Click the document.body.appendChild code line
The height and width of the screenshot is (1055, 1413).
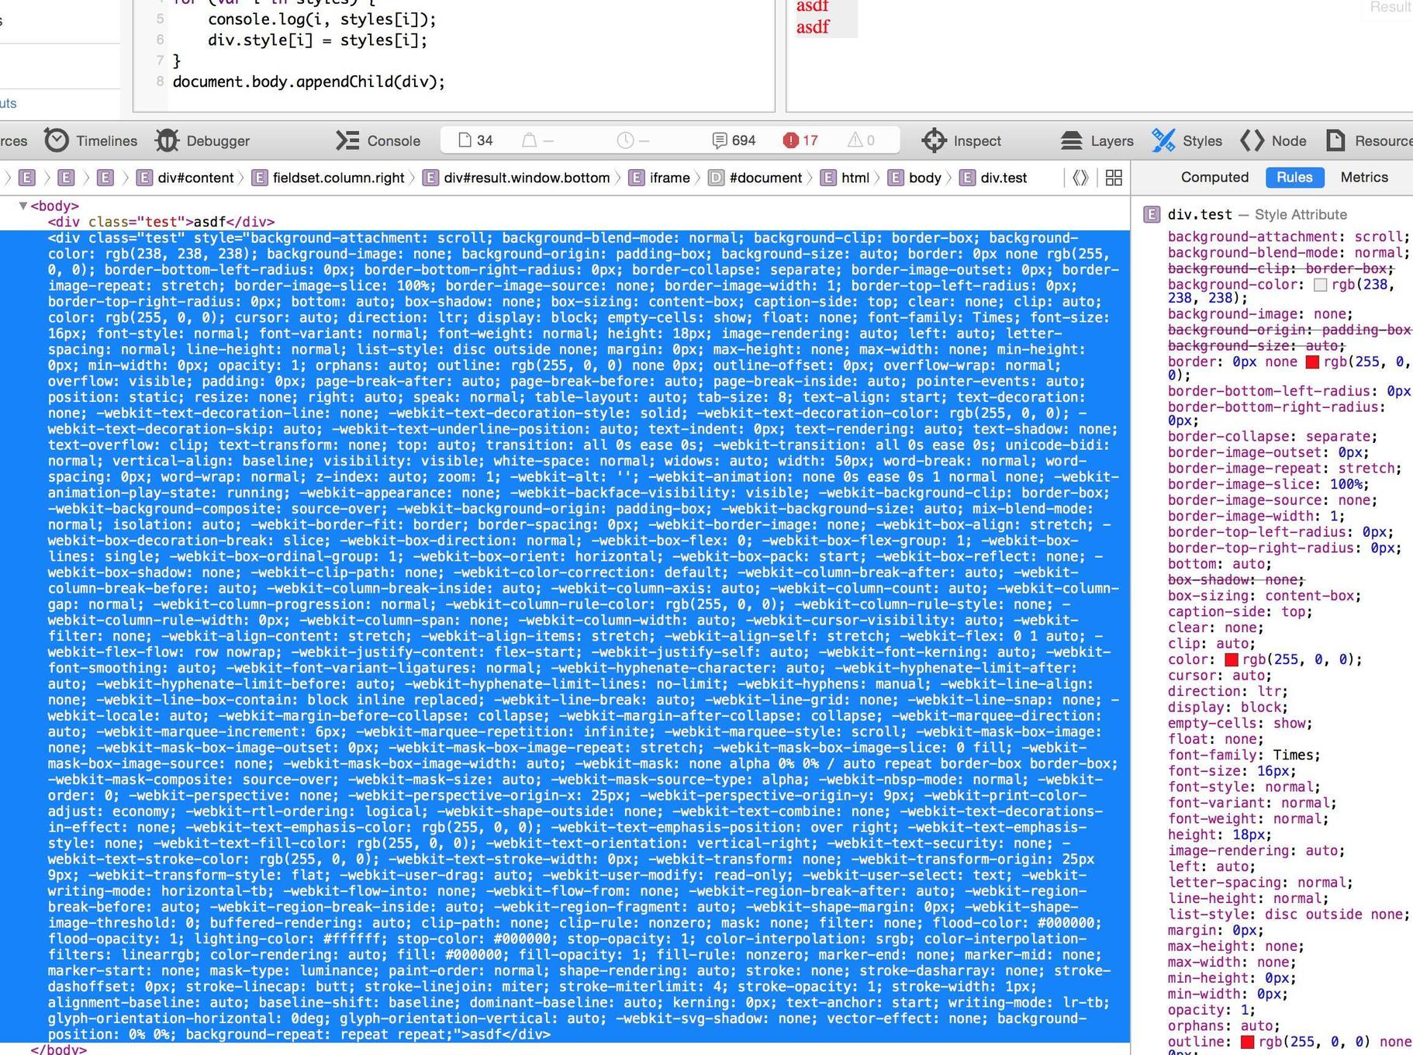[x=309, y=81]
